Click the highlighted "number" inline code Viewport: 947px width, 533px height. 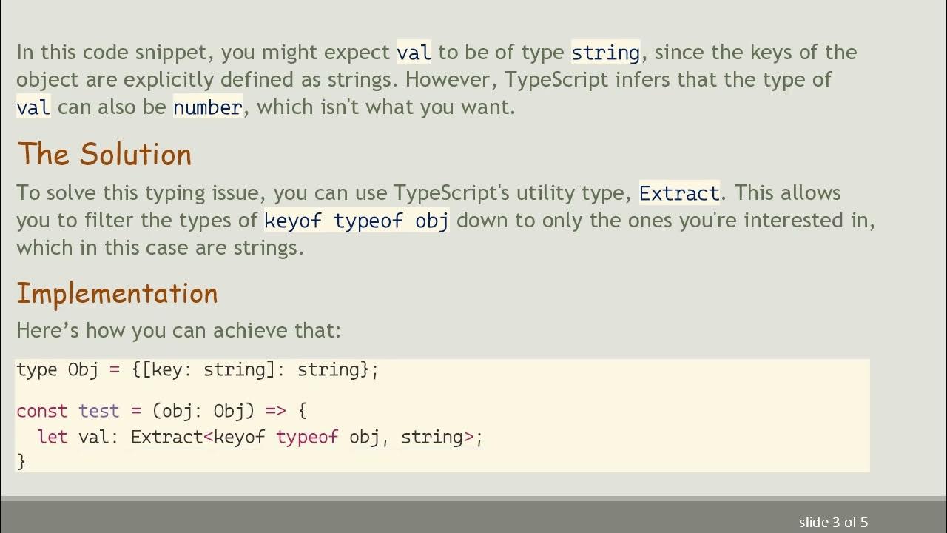coord(207,107)
